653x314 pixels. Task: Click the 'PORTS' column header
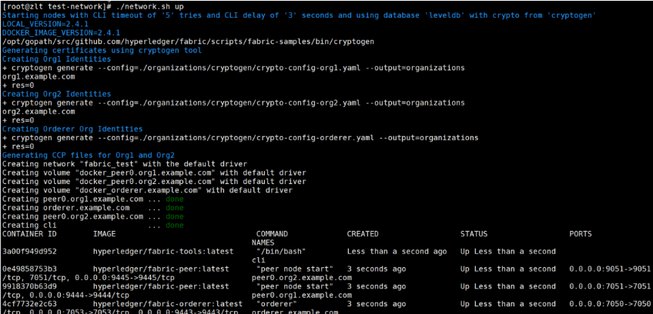(581, 234)
